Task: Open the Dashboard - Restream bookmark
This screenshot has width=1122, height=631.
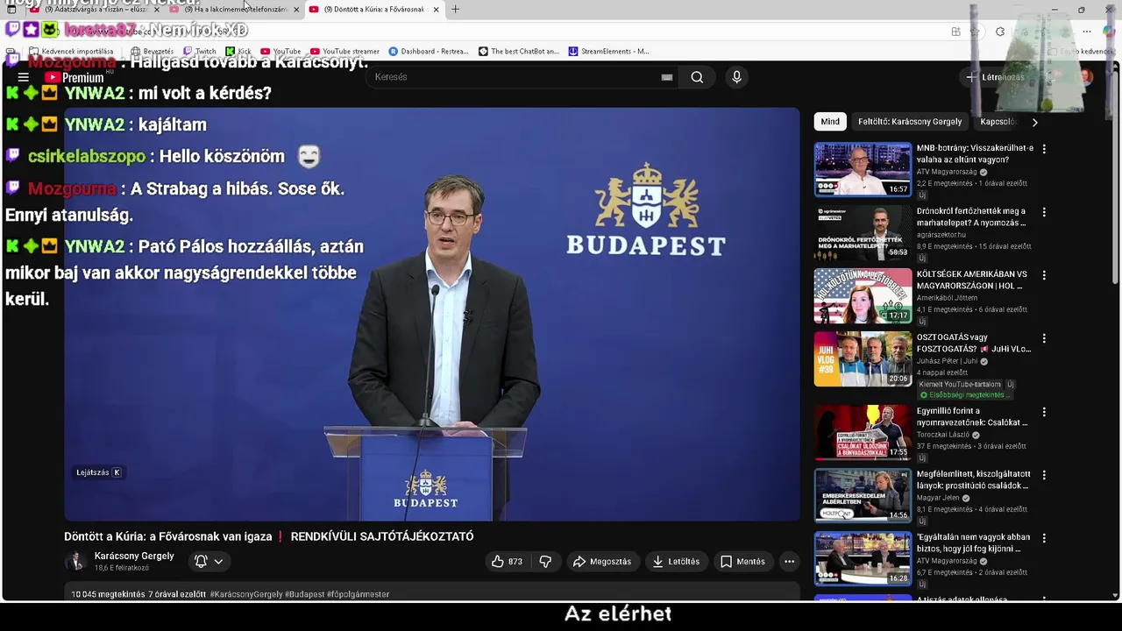Action: coord(429,52)
